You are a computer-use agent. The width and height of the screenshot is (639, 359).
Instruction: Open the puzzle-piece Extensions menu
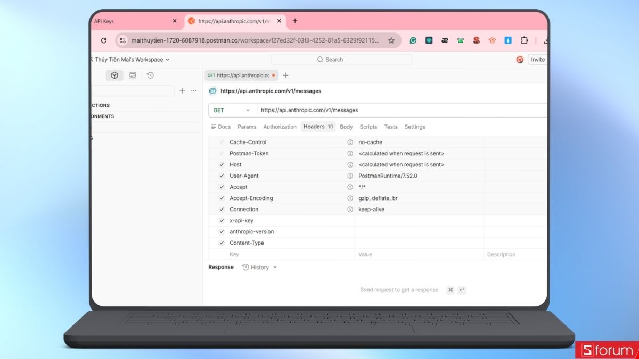525,40
